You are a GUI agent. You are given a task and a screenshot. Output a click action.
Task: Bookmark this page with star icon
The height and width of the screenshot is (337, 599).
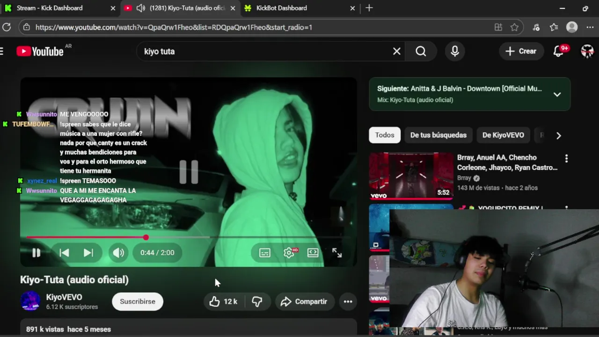coord(514,27)
